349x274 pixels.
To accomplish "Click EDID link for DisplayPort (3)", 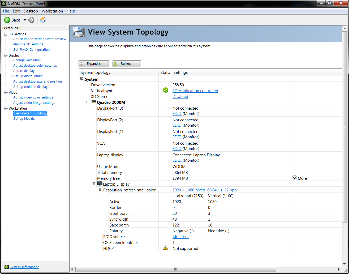I will [177, 114].
